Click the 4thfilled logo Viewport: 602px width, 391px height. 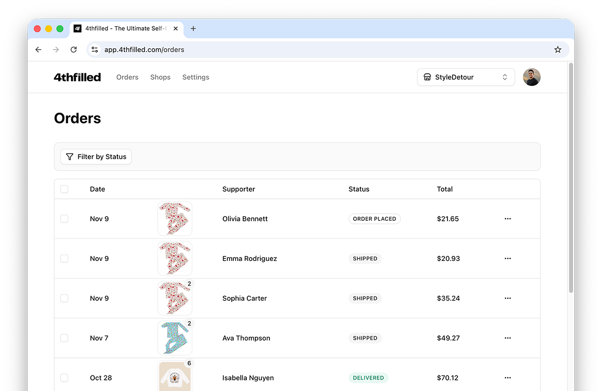(77, 77)
